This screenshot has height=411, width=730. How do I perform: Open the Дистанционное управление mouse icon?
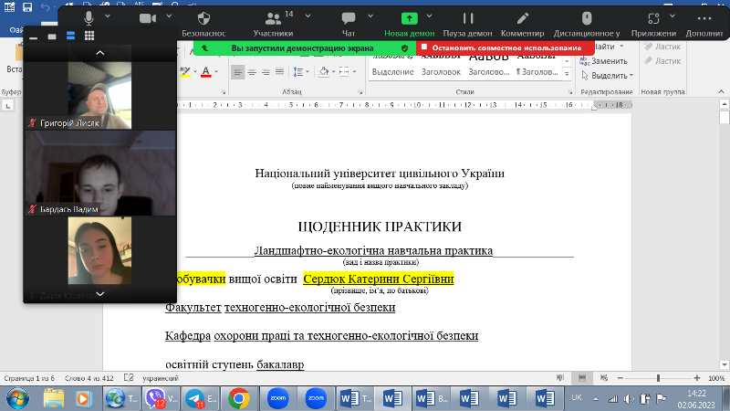[586, 17]
